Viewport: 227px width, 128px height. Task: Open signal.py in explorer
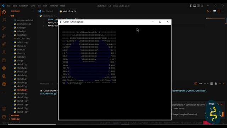pyautogui.click(x=21, y=57)
